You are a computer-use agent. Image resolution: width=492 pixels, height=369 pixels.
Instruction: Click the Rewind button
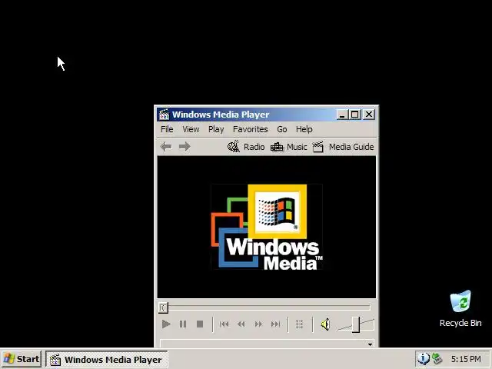[x=241, y=324]
